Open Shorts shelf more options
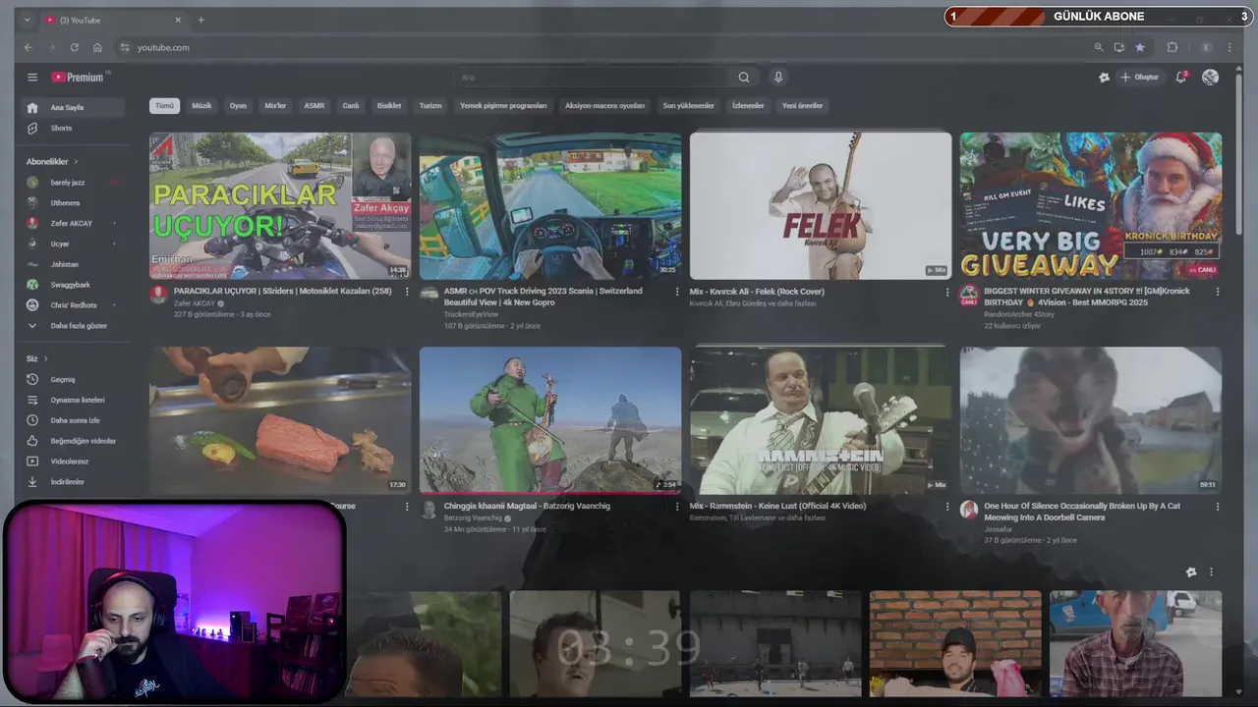The width and height of the screenshot is (1258, 707). [x=1211, y=572]
